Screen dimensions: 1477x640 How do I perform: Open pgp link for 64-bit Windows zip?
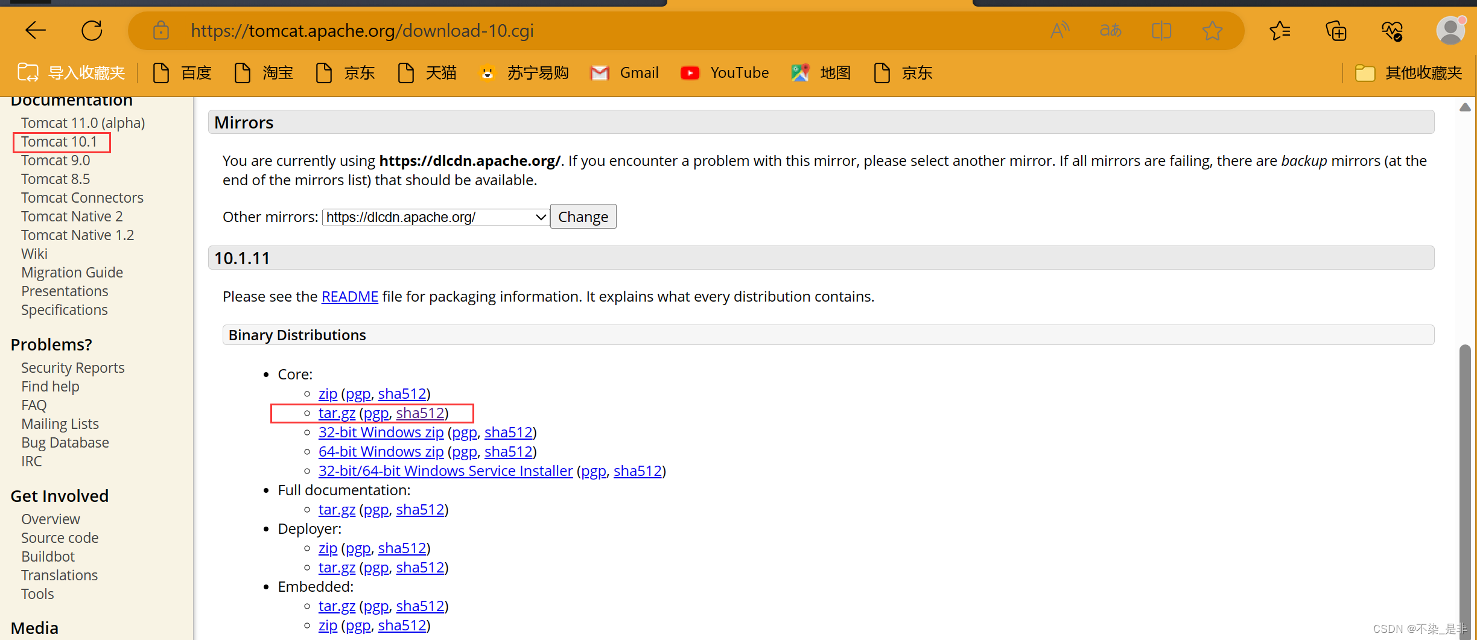click(x=465, y=452)
